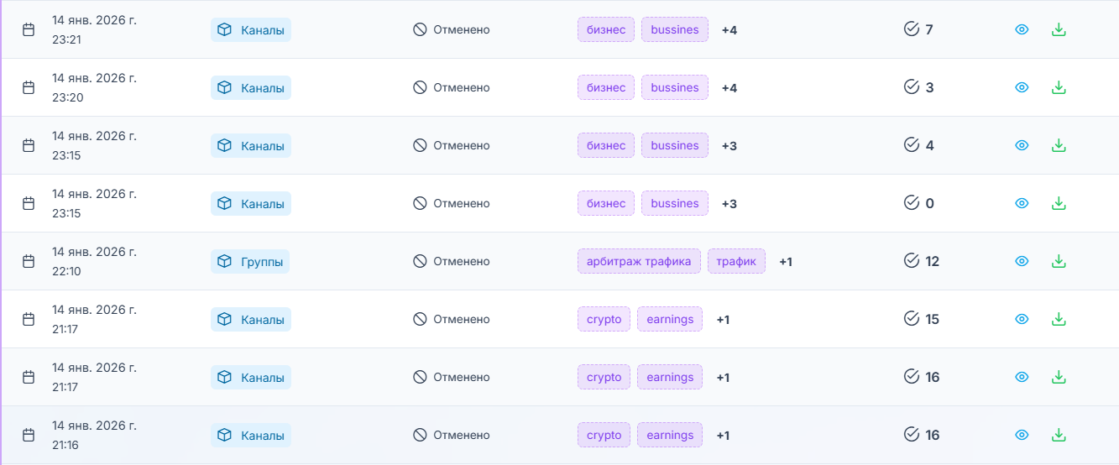Select the "earnings" tag in 21:16 row

coord(670,435)
